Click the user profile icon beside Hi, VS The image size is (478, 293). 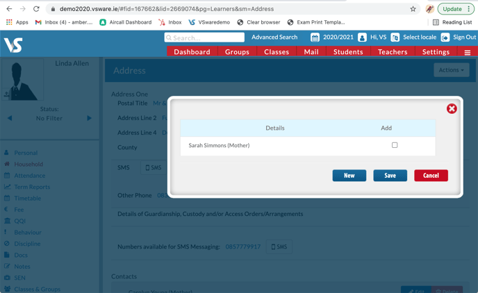pyautogui.click(x=362, y=37)
